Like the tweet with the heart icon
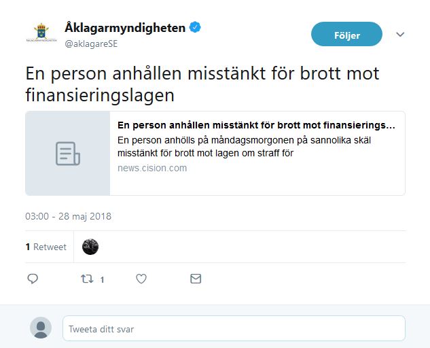Image resolution: width=430 pixels, height=348 pixels. tap(141, 279)
